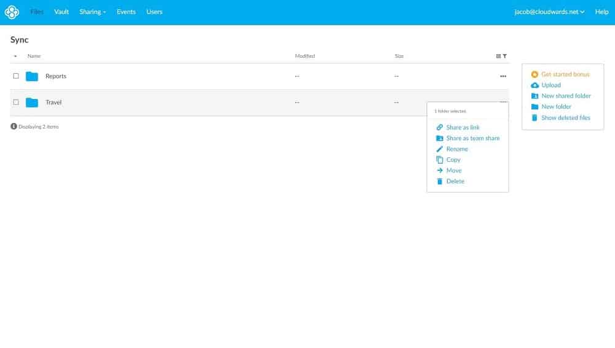Sort files by Modified column header
The width and height of the screenshot is (615, 348).
tap(305, 56)
